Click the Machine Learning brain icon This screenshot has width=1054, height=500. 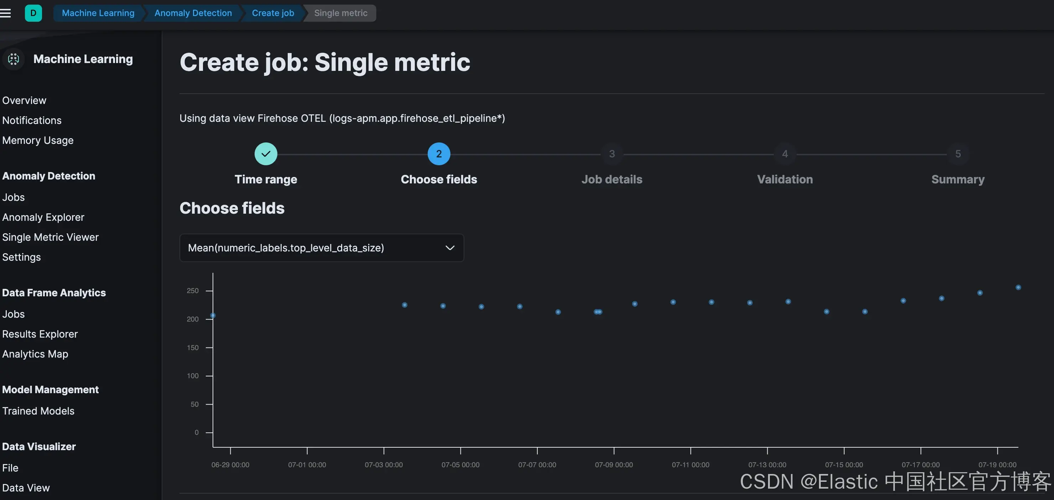[x=14, y=59]
